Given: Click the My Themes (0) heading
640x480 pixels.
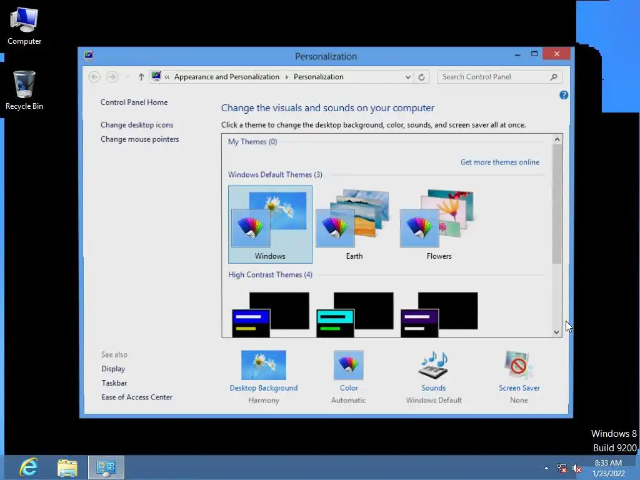Looking at the screenshot, I should [252, 142].
